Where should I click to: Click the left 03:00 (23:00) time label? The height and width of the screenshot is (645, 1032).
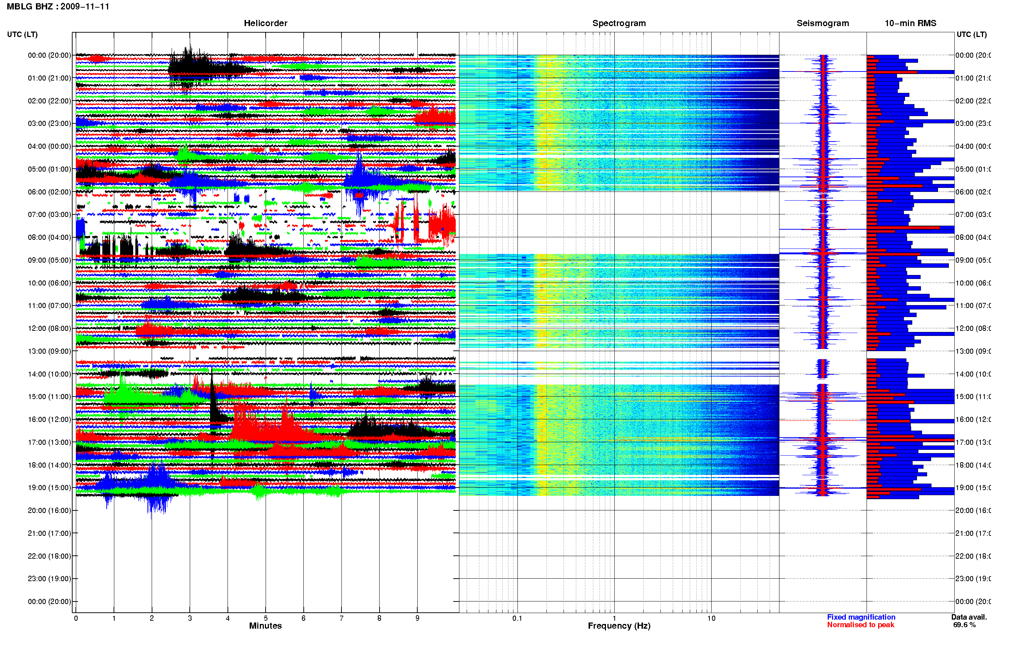point(49,123)
